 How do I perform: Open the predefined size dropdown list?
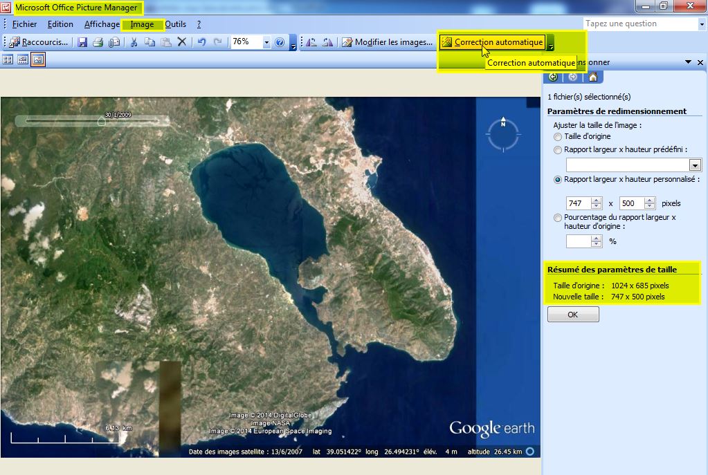click(x=696, y=165)
